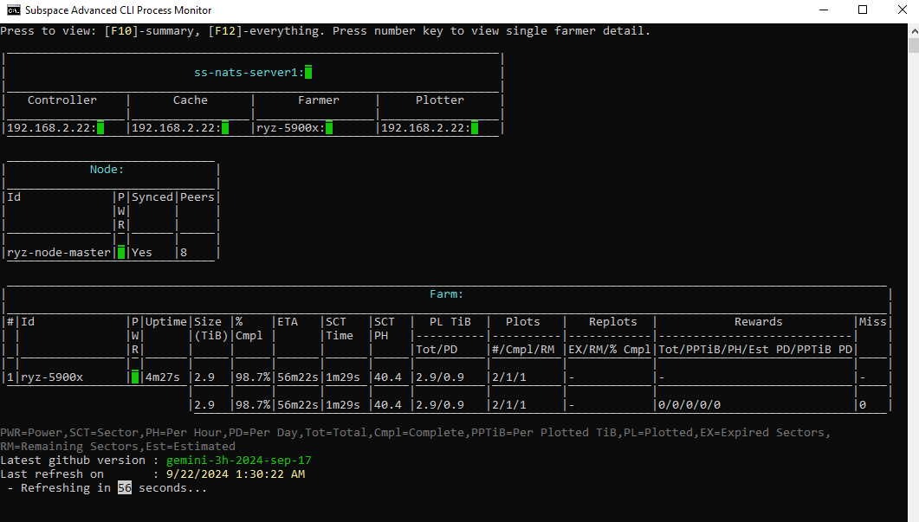
Task: Close the Subspace CLI Process Monitor window
Action: tap(902, 10)
